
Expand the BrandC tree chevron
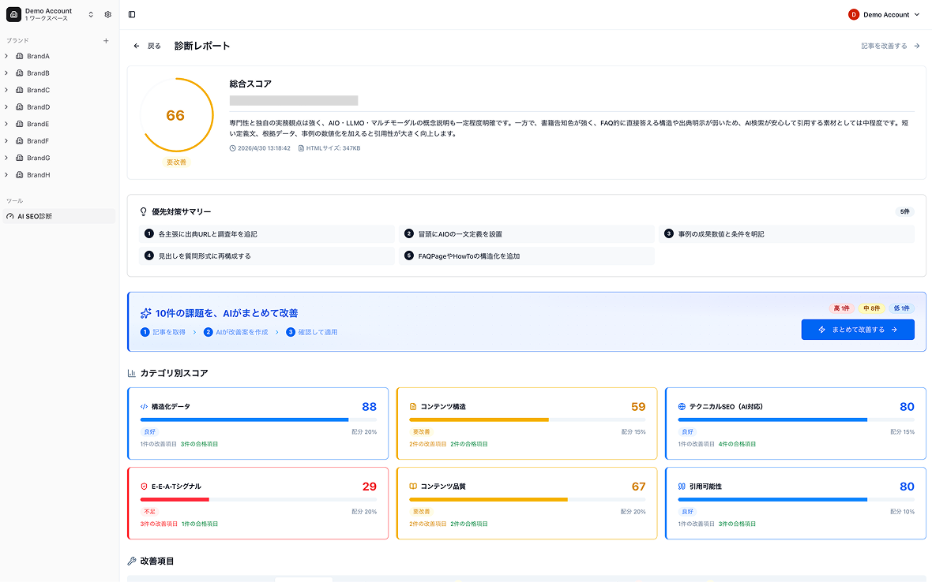[6, 90]
